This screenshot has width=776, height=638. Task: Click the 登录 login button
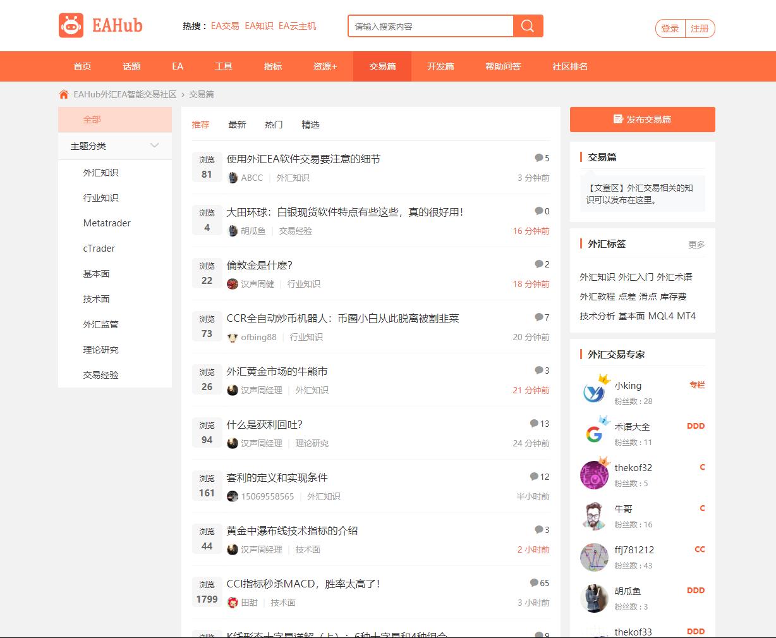(x=670, y=28)
